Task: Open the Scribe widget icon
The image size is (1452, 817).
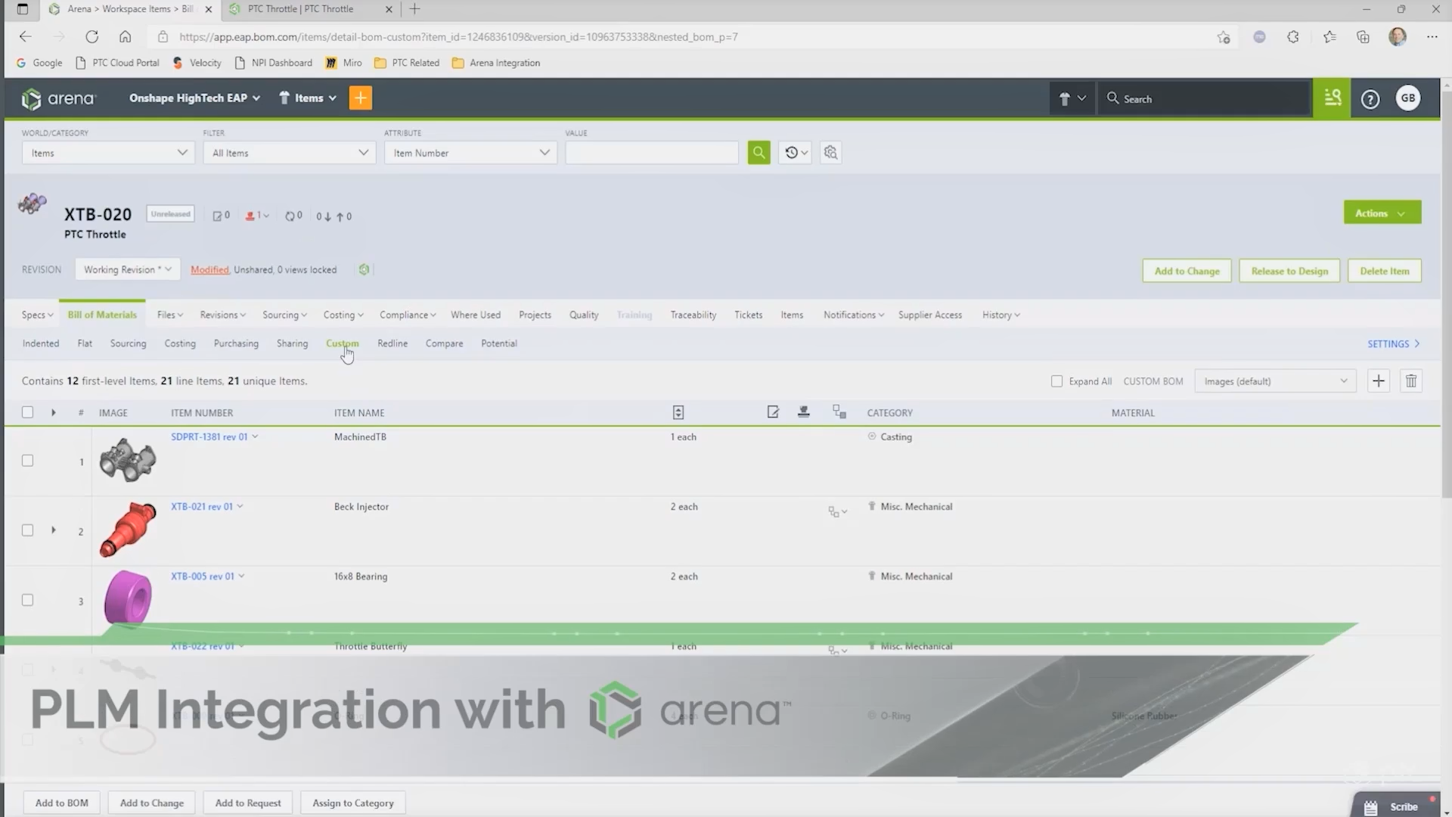Action: tap(1370, 807)
